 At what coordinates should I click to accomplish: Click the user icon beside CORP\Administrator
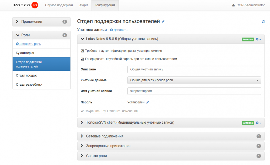[234, 5]
